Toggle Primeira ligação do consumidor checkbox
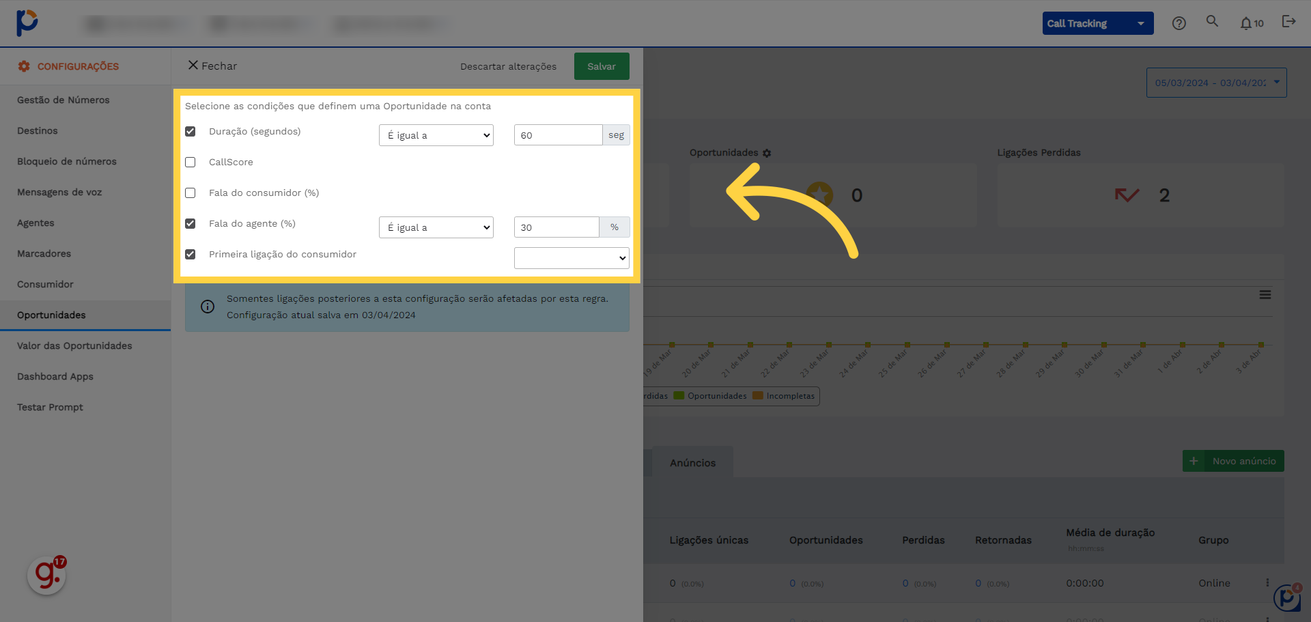The width and height of the screenshot is (1311, 622). tap(191, 254)
